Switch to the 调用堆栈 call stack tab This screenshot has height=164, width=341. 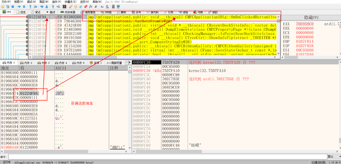point(88,12)
